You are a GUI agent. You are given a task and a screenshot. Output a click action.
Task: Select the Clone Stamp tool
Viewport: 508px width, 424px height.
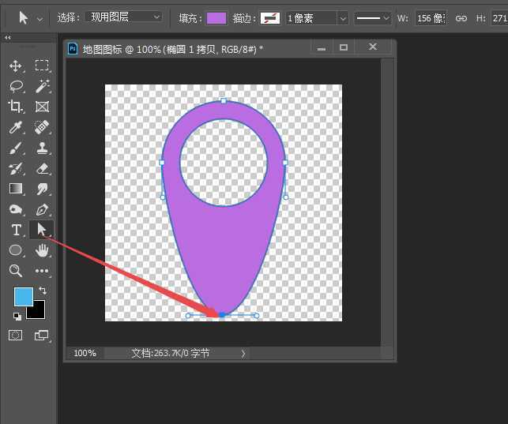click(x=42, y=148)
